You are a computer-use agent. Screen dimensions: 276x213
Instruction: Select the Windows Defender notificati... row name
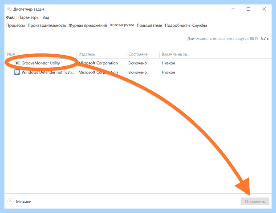coord(48,72)
